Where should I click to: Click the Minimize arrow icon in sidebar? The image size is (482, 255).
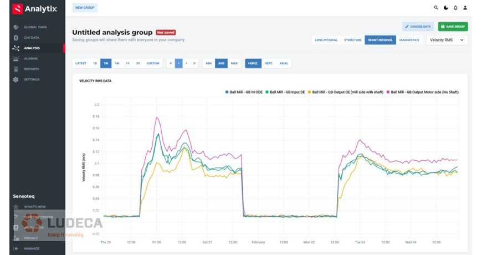[x=16, y=248]
